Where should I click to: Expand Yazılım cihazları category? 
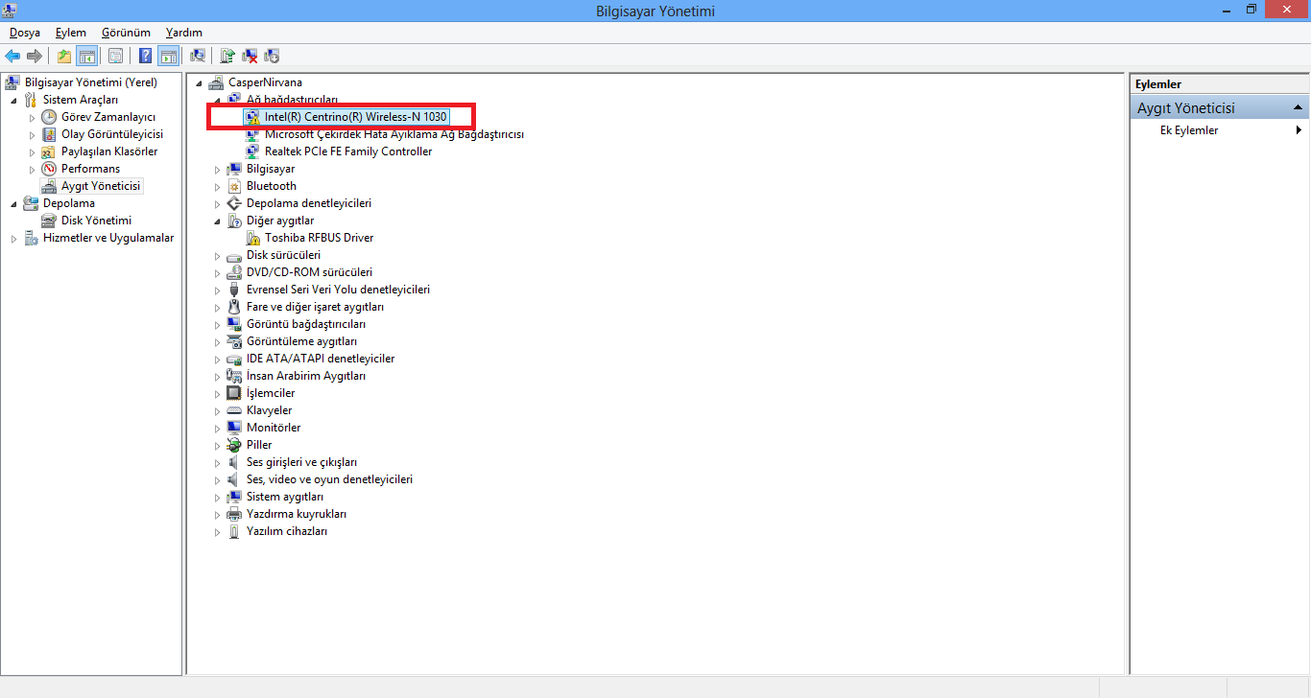[217, 531]
